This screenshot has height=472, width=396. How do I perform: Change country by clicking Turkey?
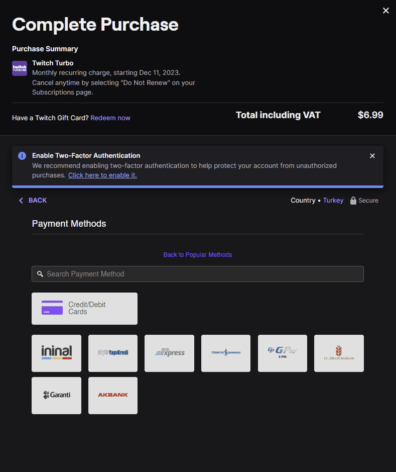coord(333,201)
